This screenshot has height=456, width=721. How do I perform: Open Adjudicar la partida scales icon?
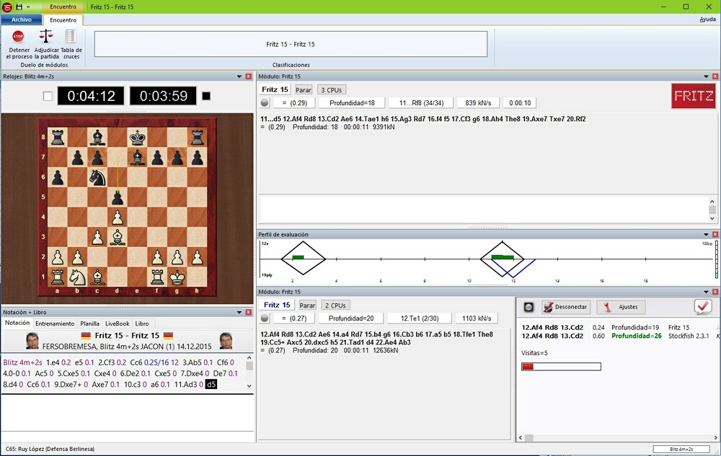pyautogui.click(x=46, y=36)
